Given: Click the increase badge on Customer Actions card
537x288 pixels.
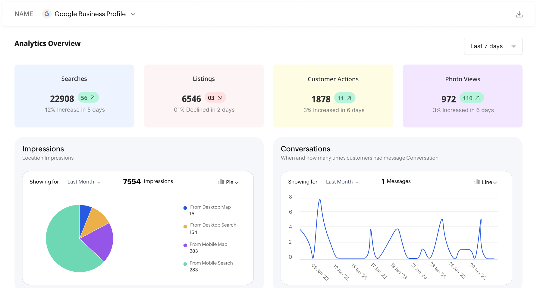Looking at the screenshot, I should pyautogui.click(x=345, y=98).
